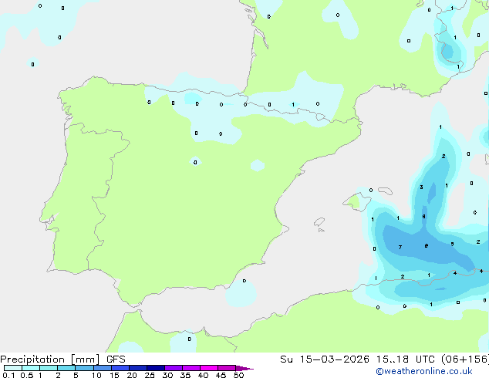Click the '0.1' legend scale label
This screenshot has height=378, width=489.
[x=8, y=375]
